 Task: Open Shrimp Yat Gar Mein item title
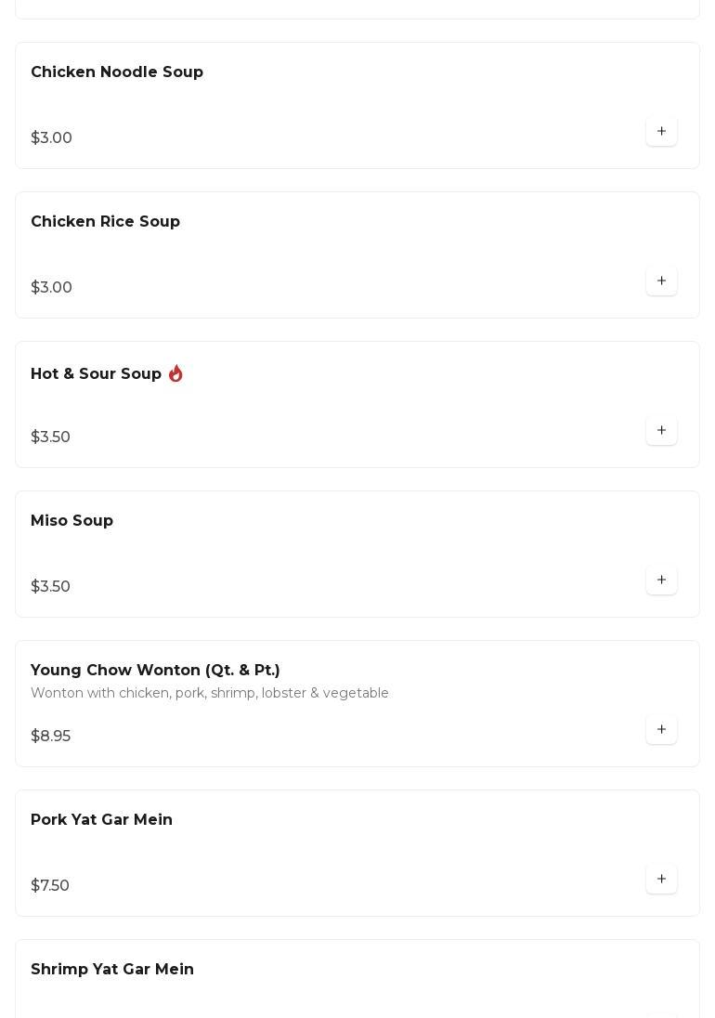point(112,969)
